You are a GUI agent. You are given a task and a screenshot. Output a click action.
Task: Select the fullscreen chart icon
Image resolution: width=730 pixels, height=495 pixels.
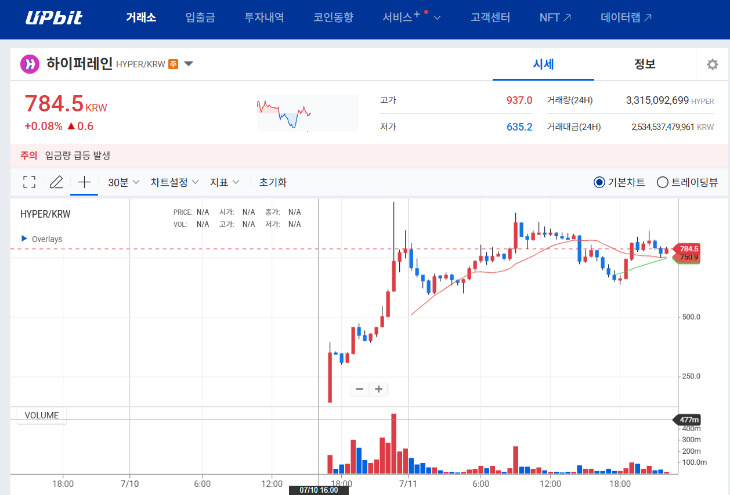pyautogui.click(x=29, y=182)
